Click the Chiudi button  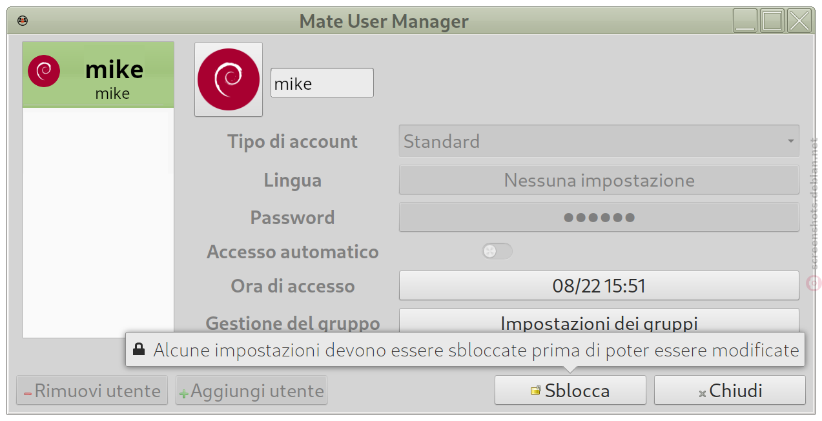tap(730, 391)
